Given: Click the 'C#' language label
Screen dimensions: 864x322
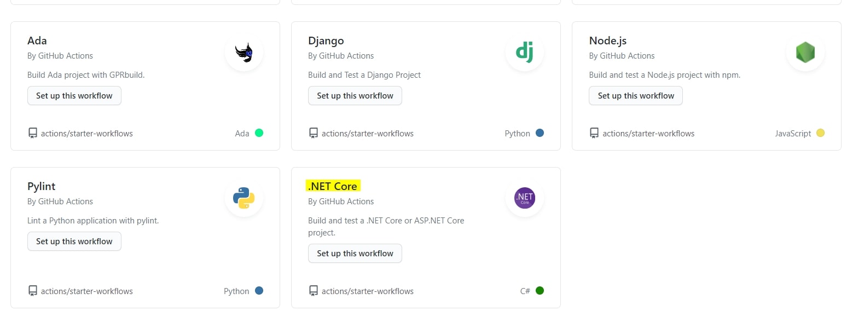Looking at the screenshot, I should point(525,291).
